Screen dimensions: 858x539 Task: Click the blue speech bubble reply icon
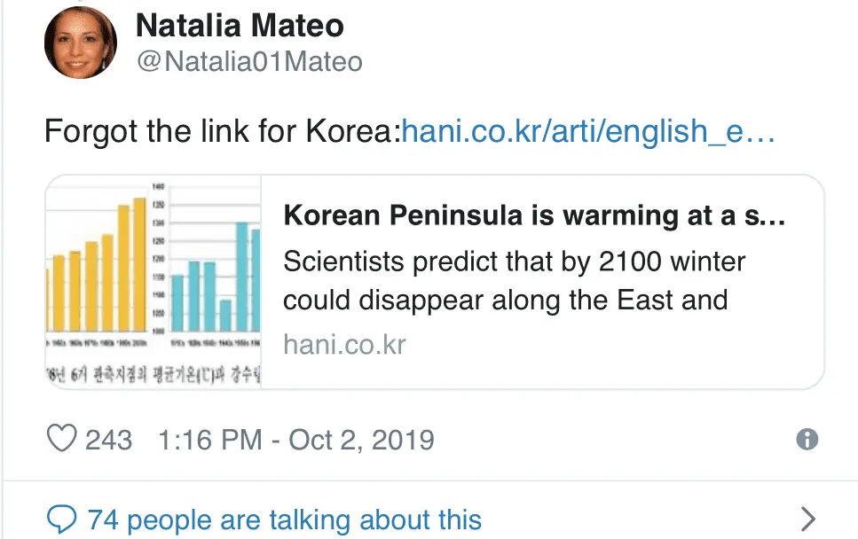pyautogui.click(x=60, y=519)
